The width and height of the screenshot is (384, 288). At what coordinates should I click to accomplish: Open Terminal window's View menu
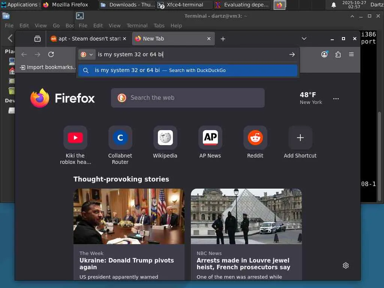click(115, 25)
